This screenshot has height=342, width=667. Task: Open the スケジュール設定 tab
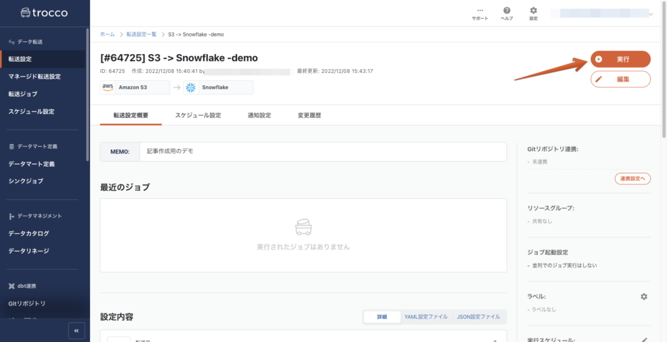coord(198,115)
